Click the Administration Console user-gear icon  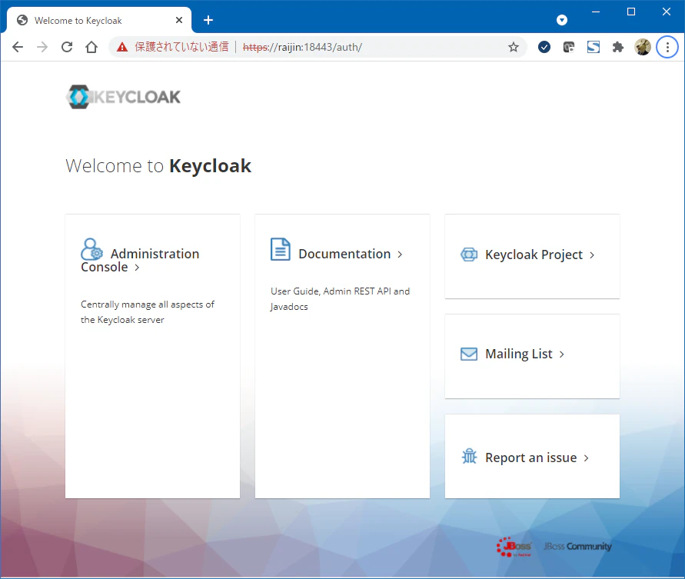(91, 249)
